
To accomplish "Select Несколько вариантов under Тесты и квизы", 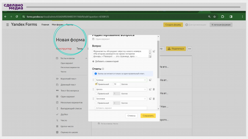I will (70, 67).
